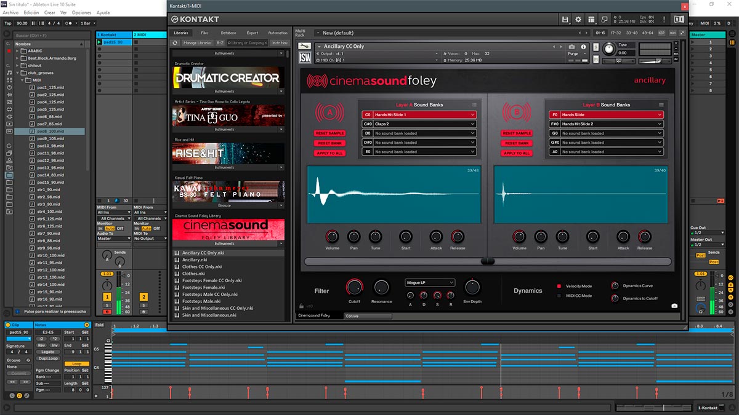Click Layer B RESET BANK button

[516, 143]
